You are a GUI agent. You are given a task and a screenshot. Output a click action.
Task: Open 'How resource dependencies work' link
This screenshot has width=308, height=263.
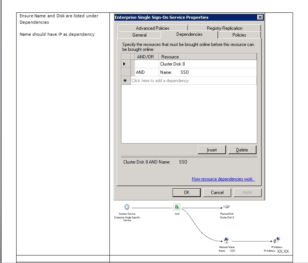[x=223, y=179]
